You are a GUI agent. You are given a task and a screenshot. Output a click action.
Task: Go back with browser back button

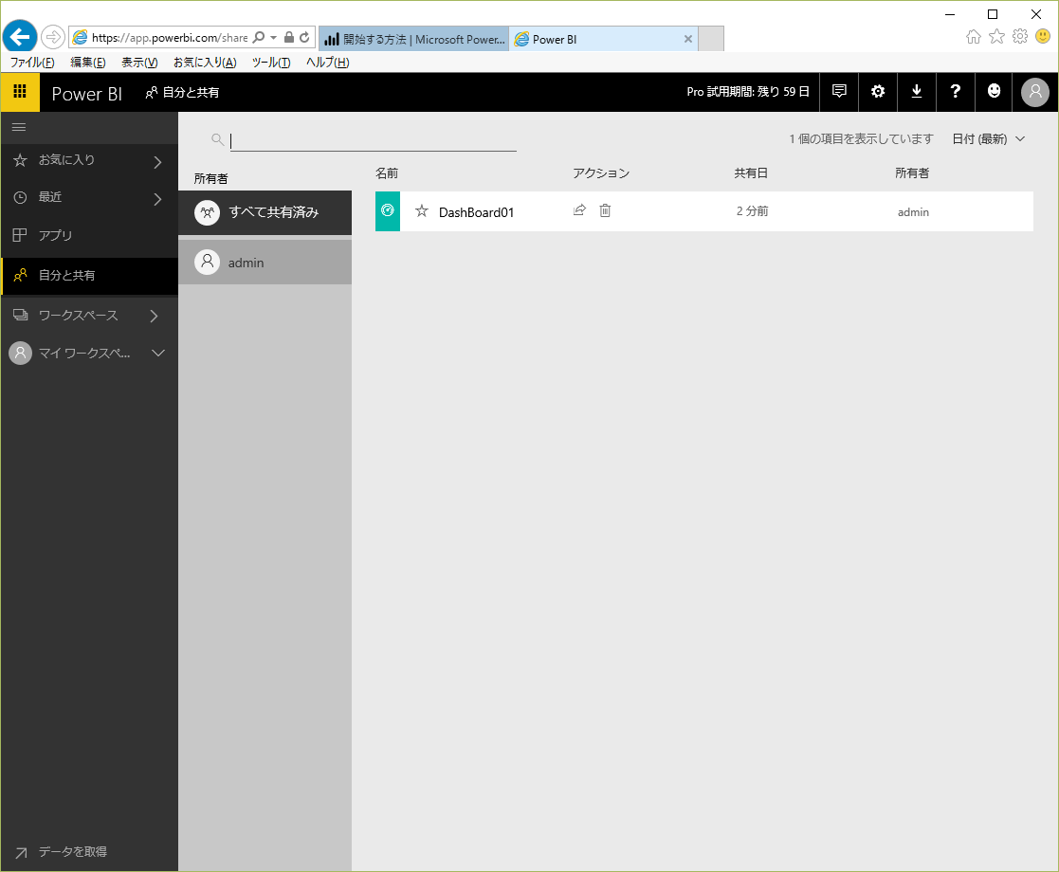click(x=20, y=36)
